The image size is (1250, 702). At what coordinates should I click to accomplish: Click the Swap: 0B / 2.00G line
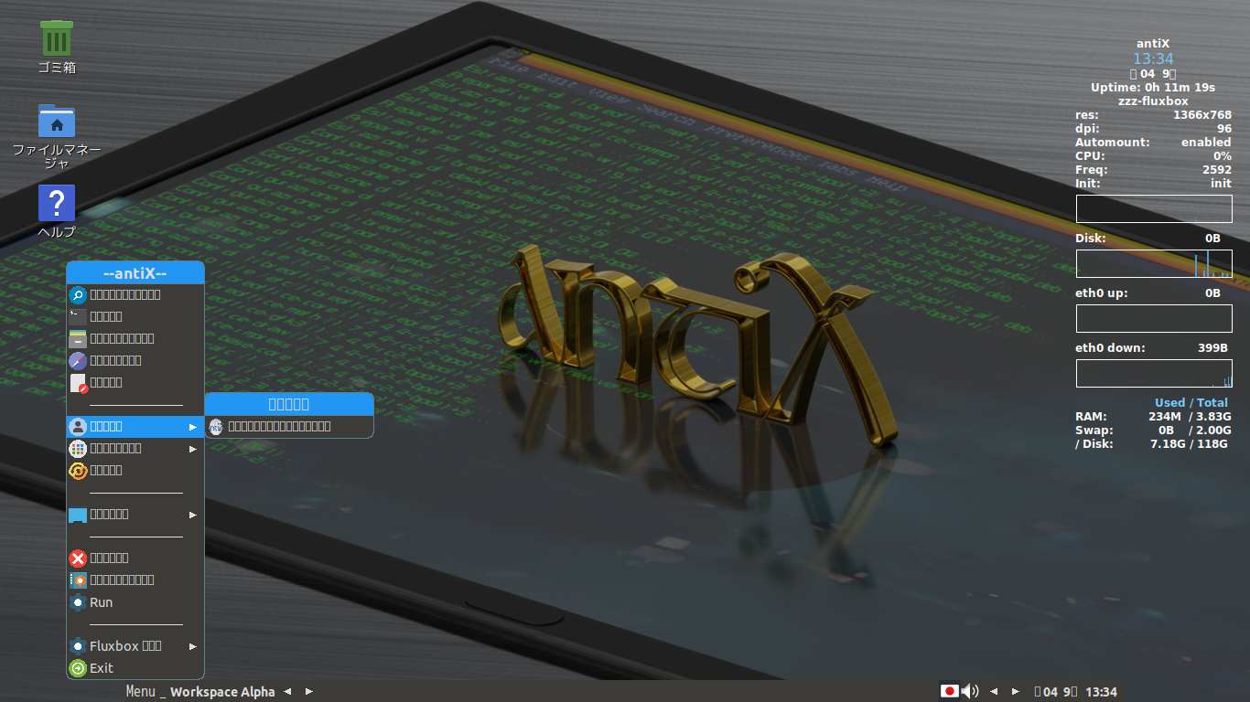coord(1152,431)
